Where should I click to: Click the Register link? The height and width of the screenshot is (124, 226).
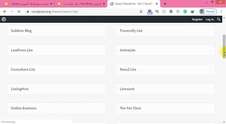pyautogui.click(x=197, y=19)
